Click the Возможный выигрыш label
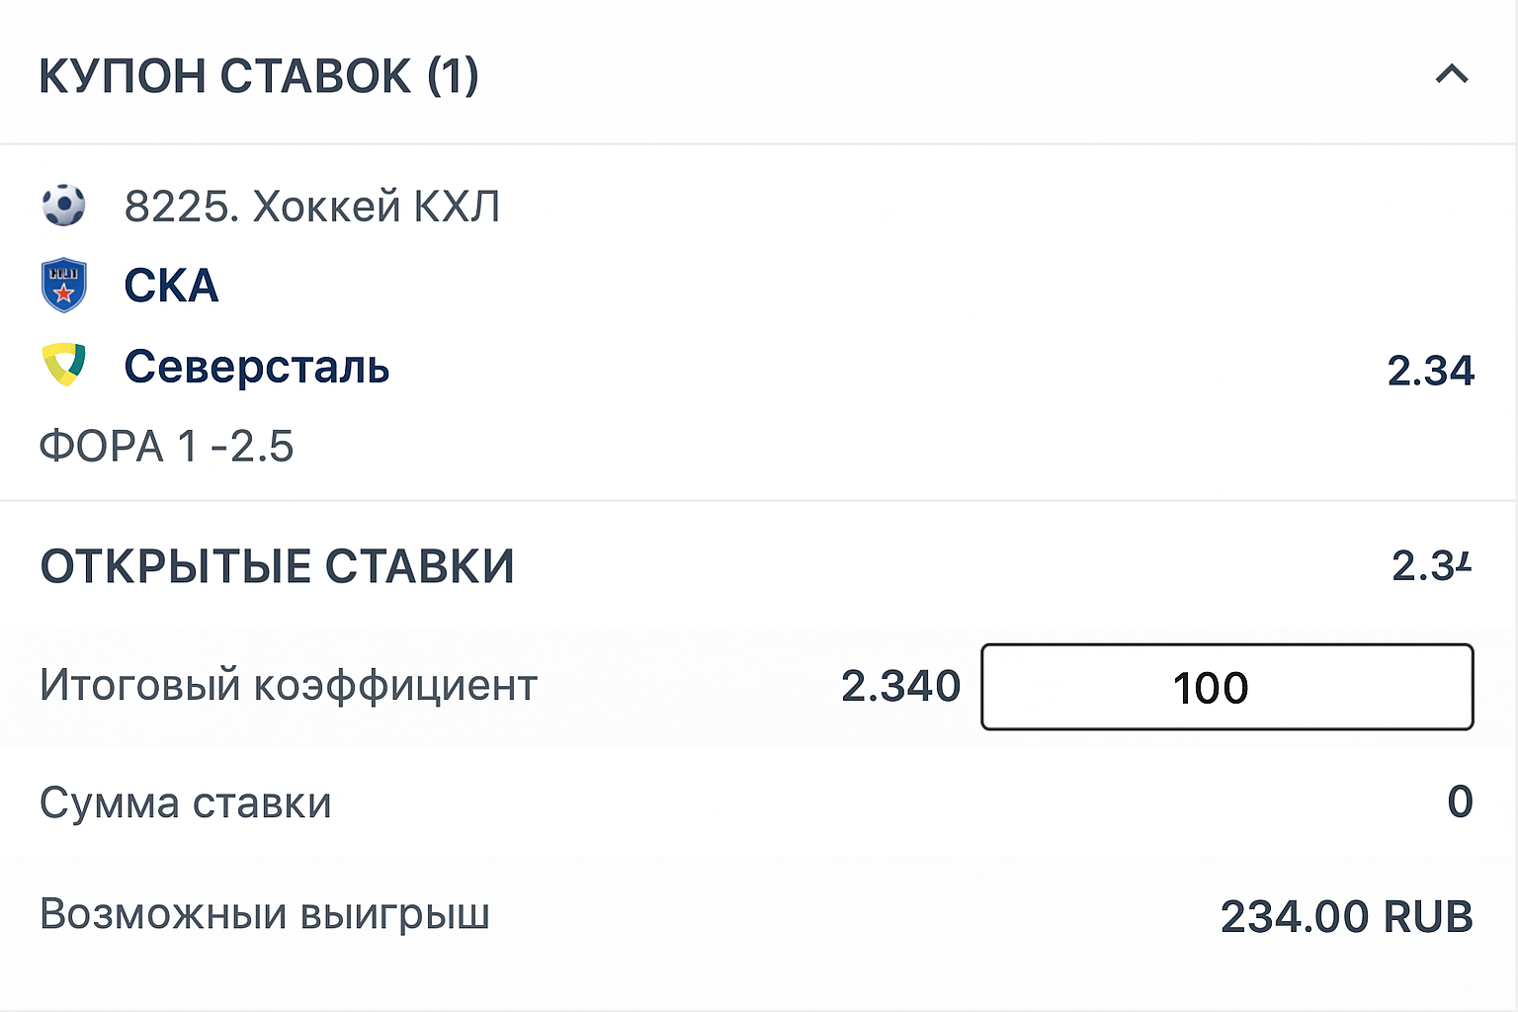Viewport: 1518px width, 1012px height. 265,914
